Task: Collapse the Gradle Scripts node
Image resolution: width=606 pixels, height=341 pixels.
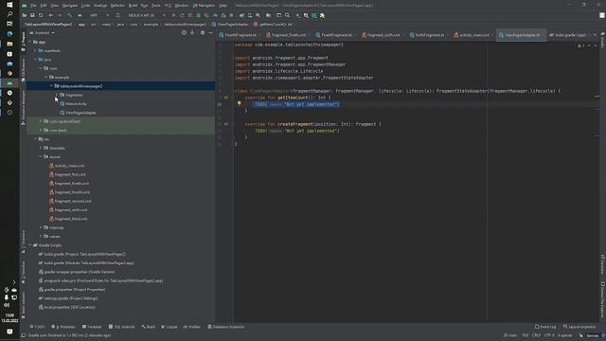Action: click(x=29, y=245)
